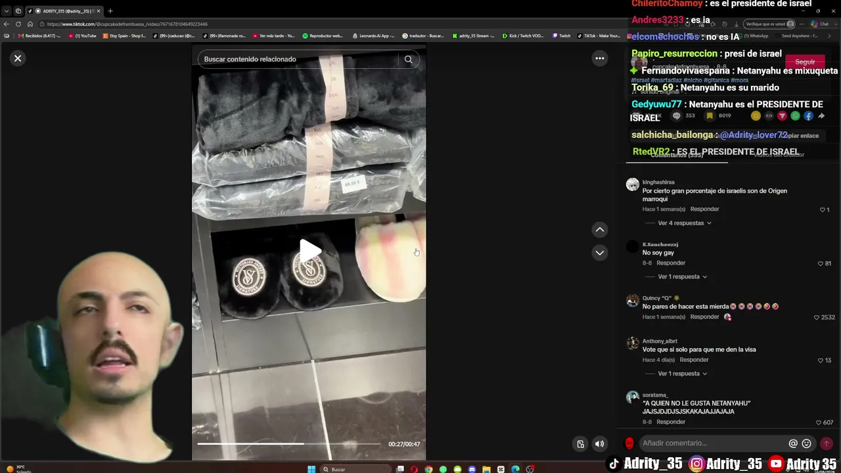Image resolution: width=841 pixels, height=473 pixels.
Task: Click the 'Seguir' follow button
Action: coord(805,62)
